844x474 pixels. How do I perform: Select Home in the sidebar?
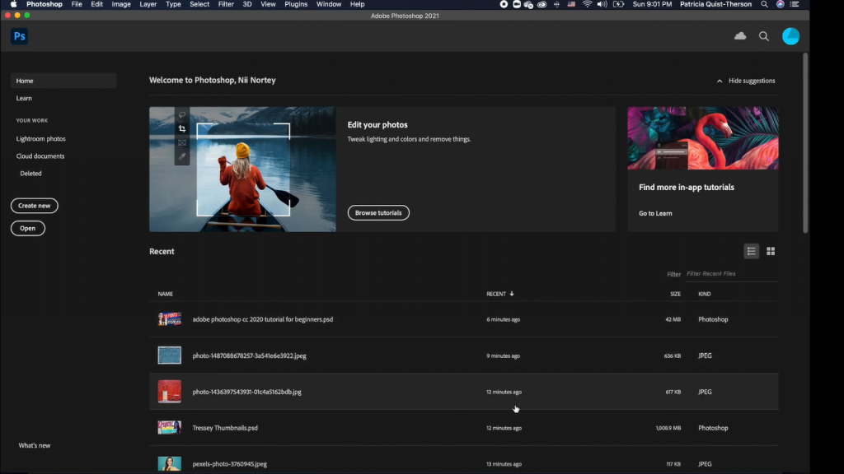(x=63, y=81)
